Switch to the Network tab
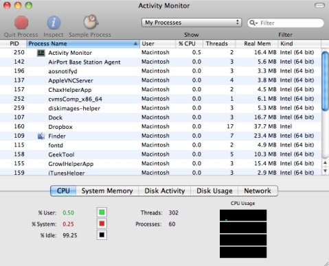329x266 pixels. click(258, 191)
